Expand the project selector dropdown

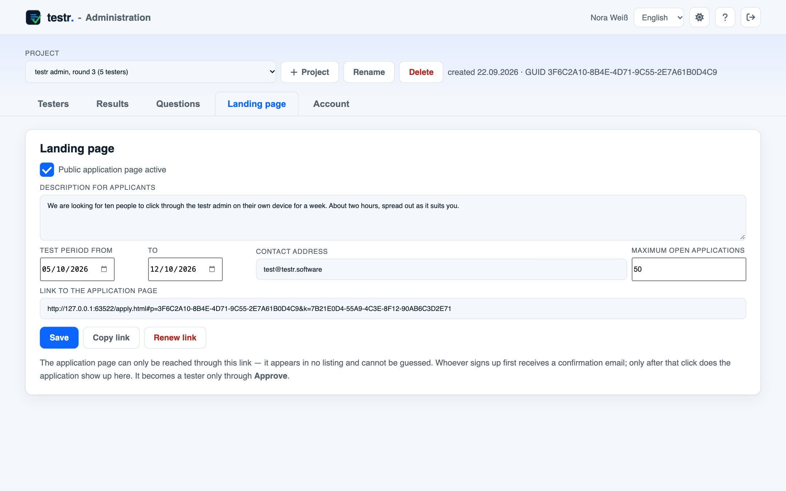(x=151, y=72)
